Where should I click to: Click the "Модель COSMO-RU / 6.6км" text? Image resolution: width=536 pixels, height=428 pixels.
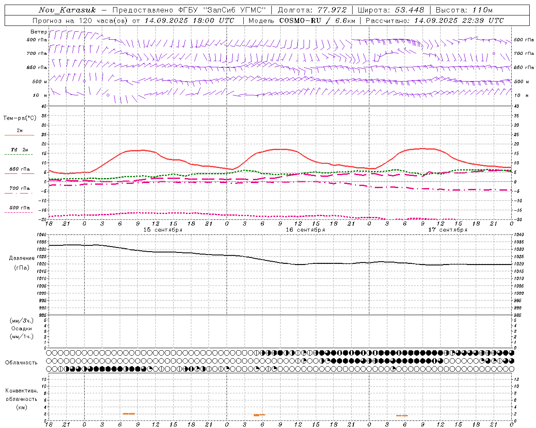[301, 20]
